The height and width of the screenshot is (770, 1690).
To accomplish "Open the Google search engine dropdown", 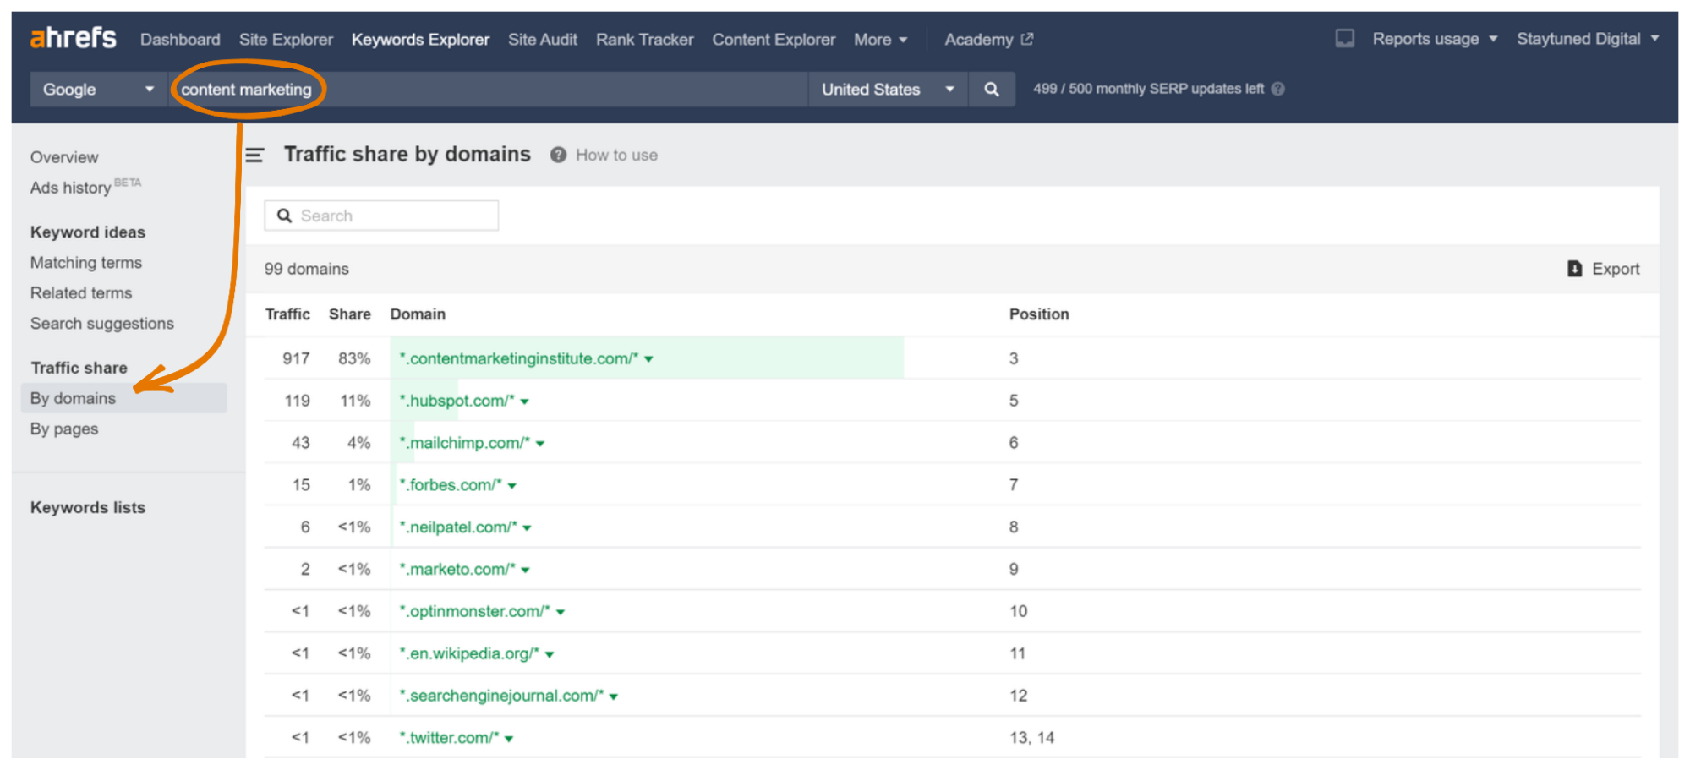I will pos(99,90).
